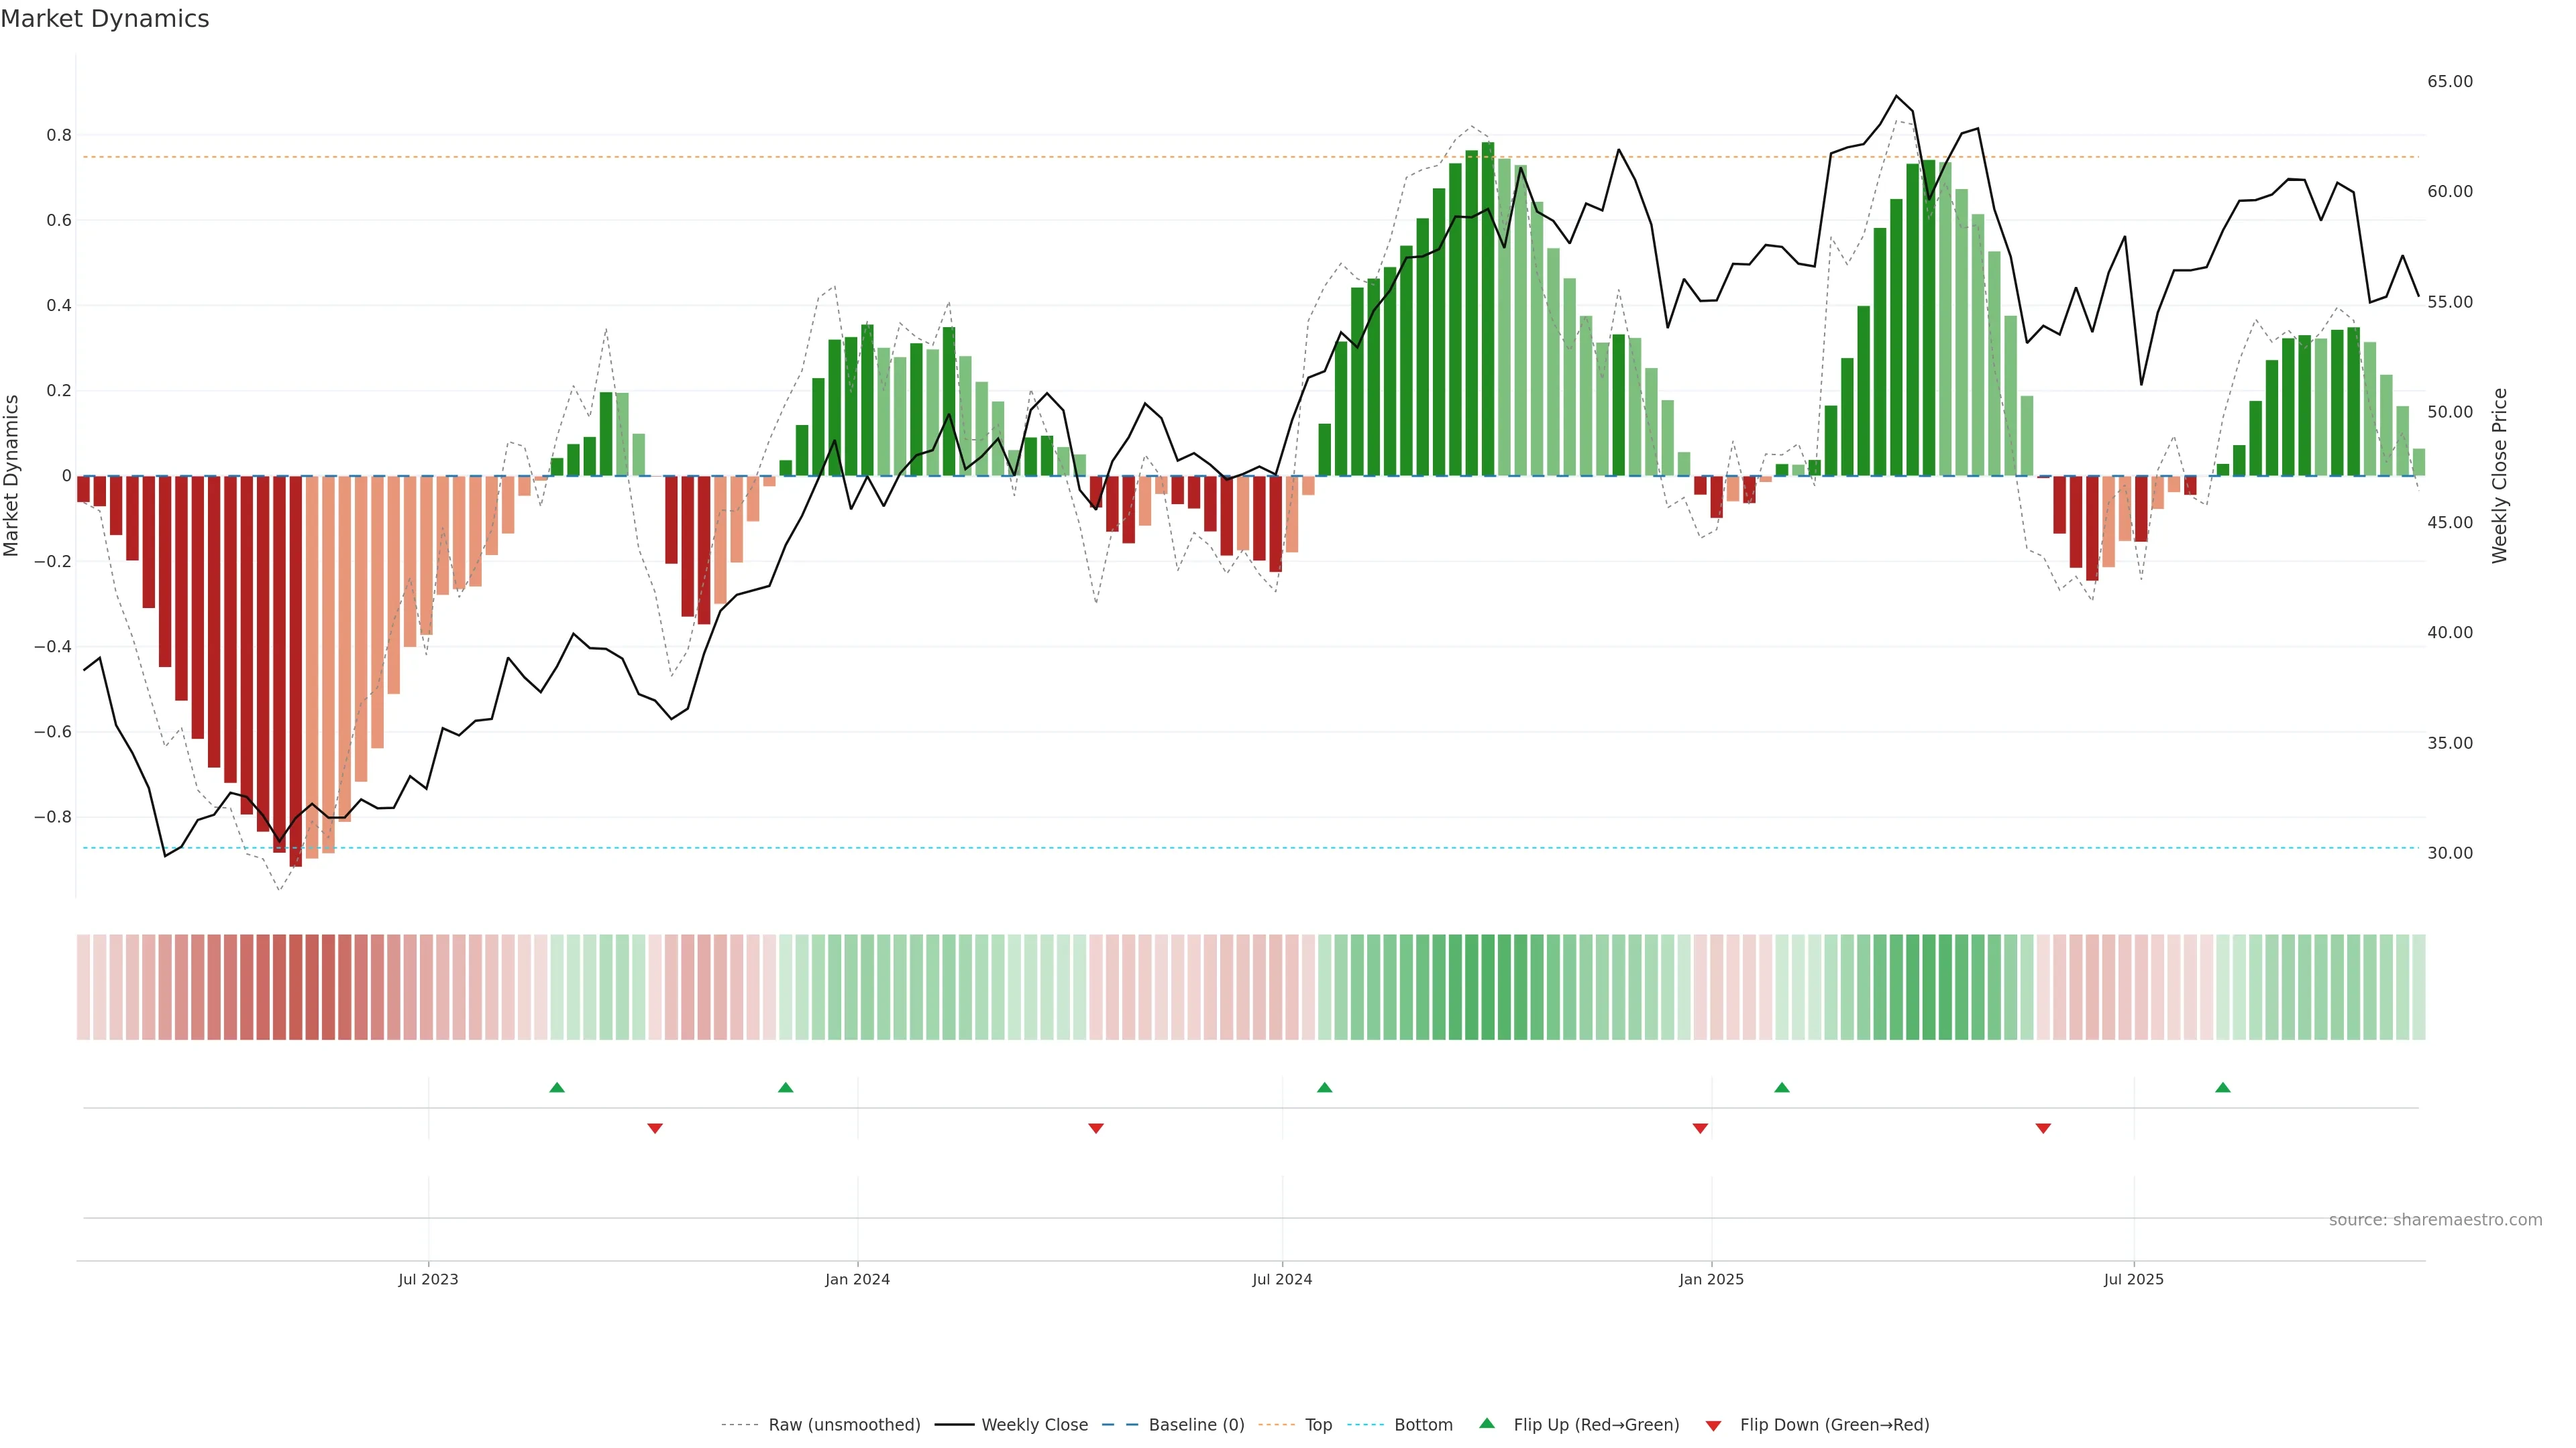Click the Market Dynamics chart title
The height and width of the screenshot is (1448, 2576).
point(105,19)
